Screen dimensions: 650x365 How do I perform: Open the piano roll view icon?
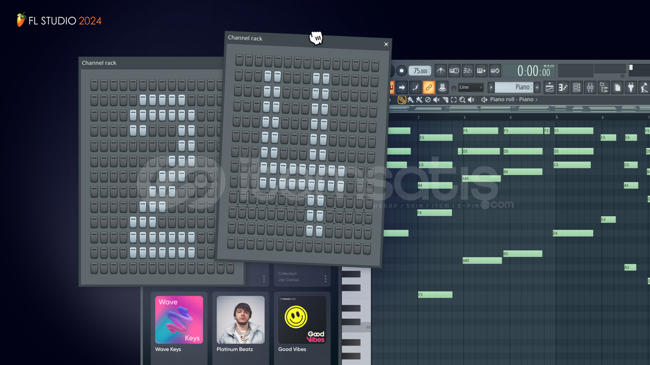(x=563, y=87)
